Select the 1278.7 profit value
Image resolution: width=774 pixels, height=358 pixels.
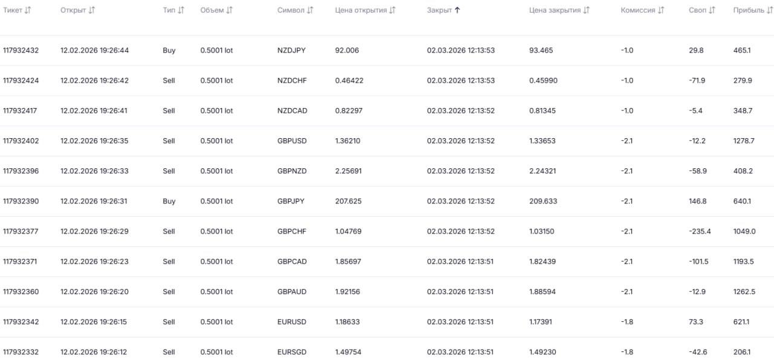coord(744,141)
